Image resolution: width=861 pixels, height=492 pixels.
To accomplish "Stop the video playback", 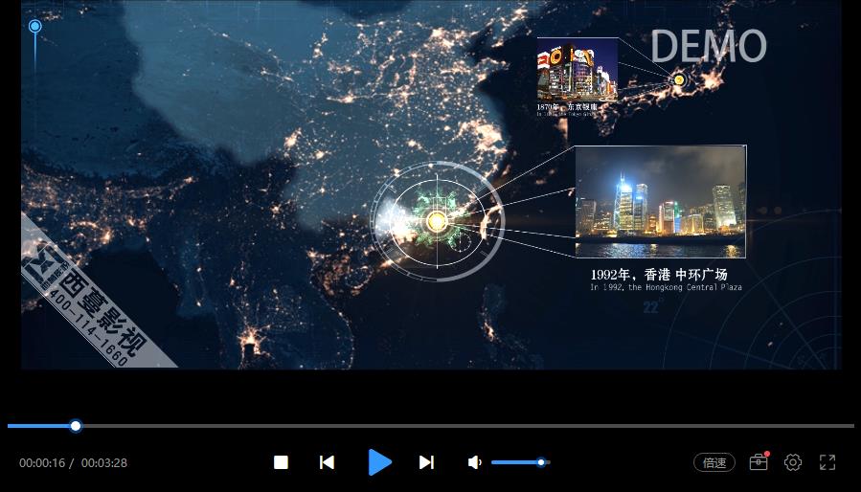I will point(281,462).
